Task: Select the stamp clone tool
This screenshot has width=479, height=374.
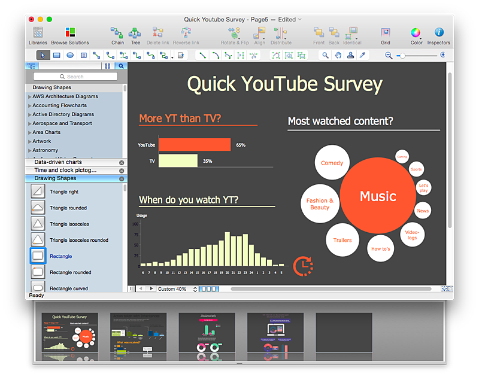Action: pos(350,55)
